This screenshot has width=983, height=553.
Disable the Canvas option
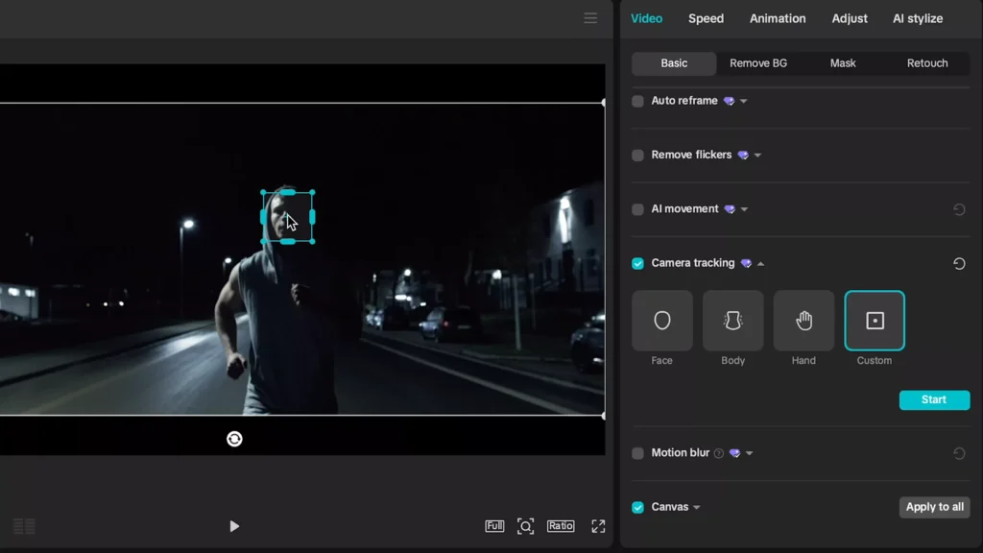click(x=637, y=507)
